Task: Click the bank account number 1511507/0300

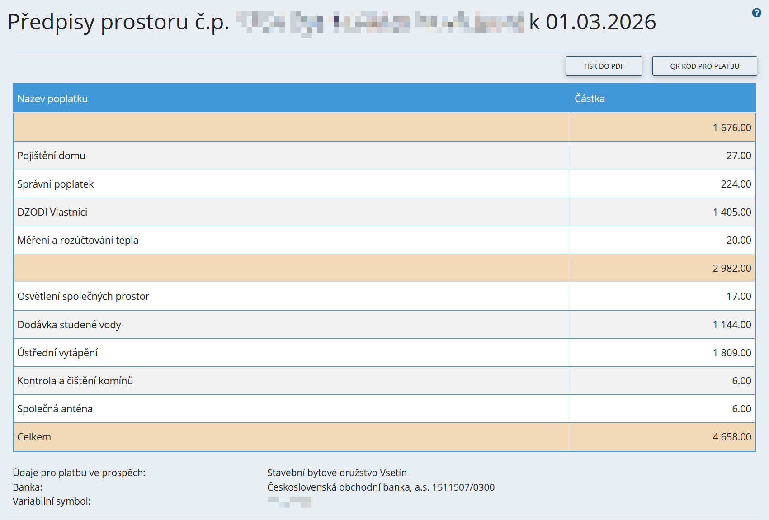Action: point(463,487)
